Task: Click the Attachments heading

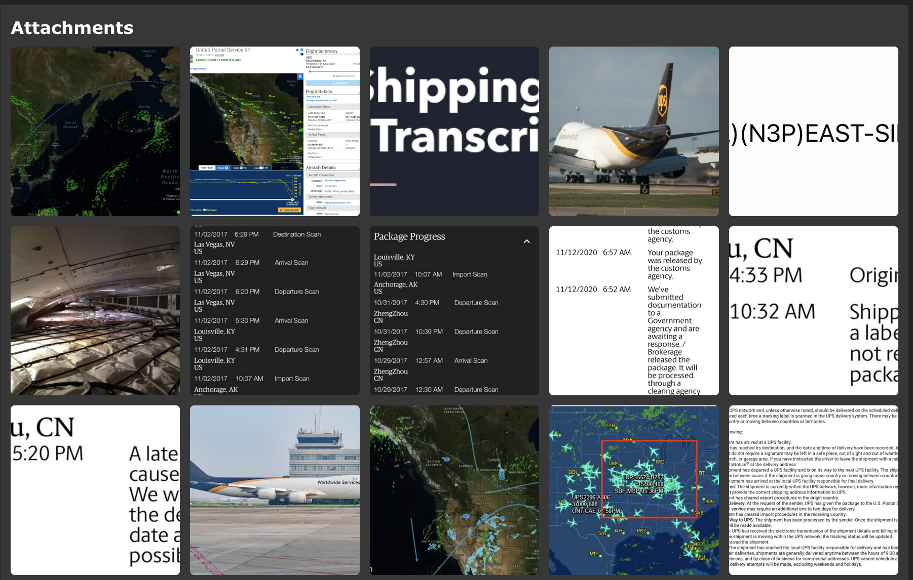Action: (72, 28)
